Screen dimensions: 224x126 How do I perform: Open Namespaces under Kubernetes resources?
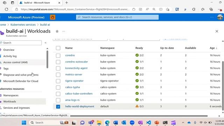tap(11, 95)
